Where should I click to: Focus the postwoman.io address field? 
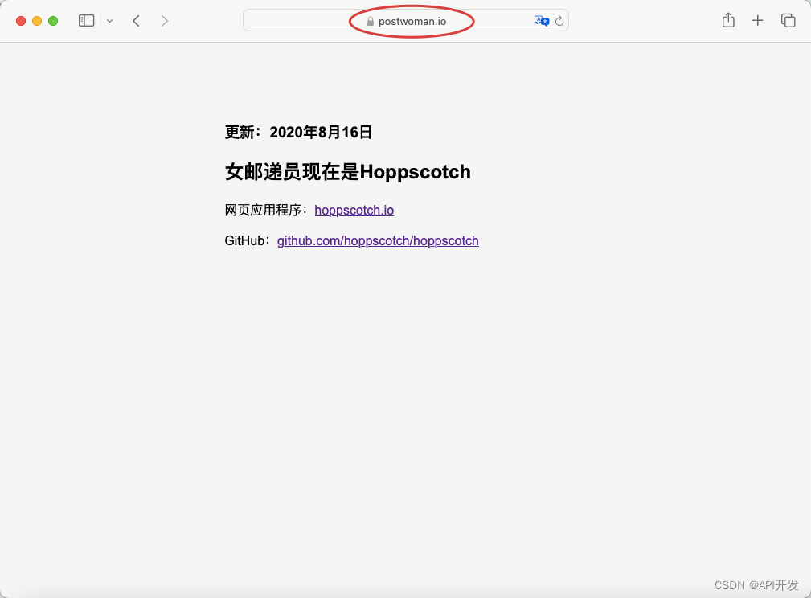pyautogui.click(x=405, y=21)
